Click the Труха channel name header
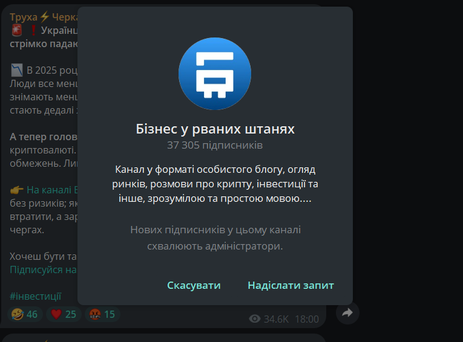This screenshot has height=342, width=463. tap(44, 17)
